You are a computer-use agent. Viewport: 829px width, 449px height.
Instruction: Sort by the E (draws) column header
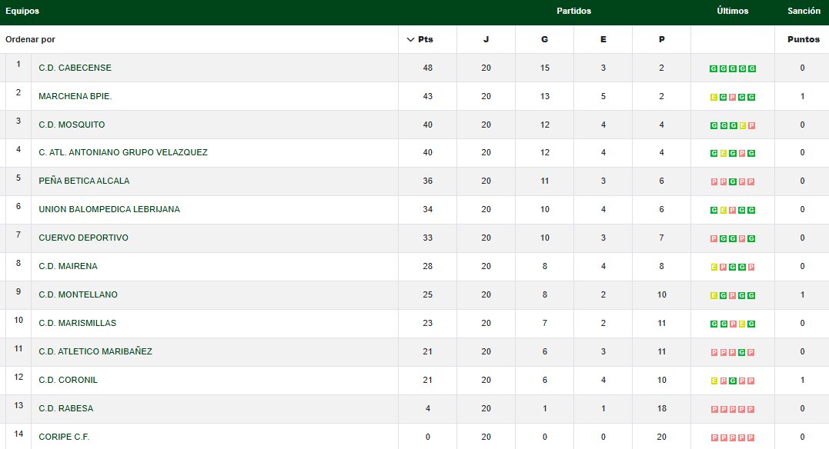tap(603, 39)
